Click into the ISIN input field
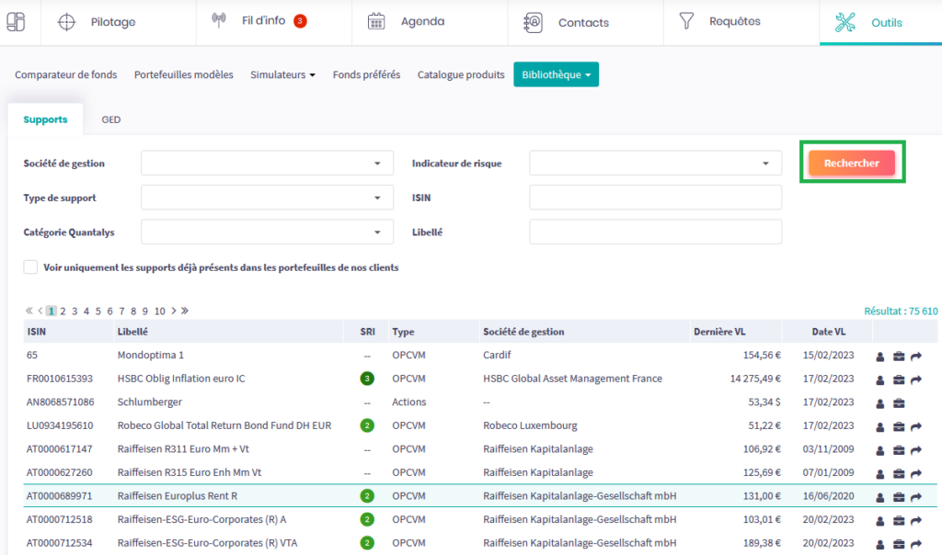 click(x=654, y=198)
